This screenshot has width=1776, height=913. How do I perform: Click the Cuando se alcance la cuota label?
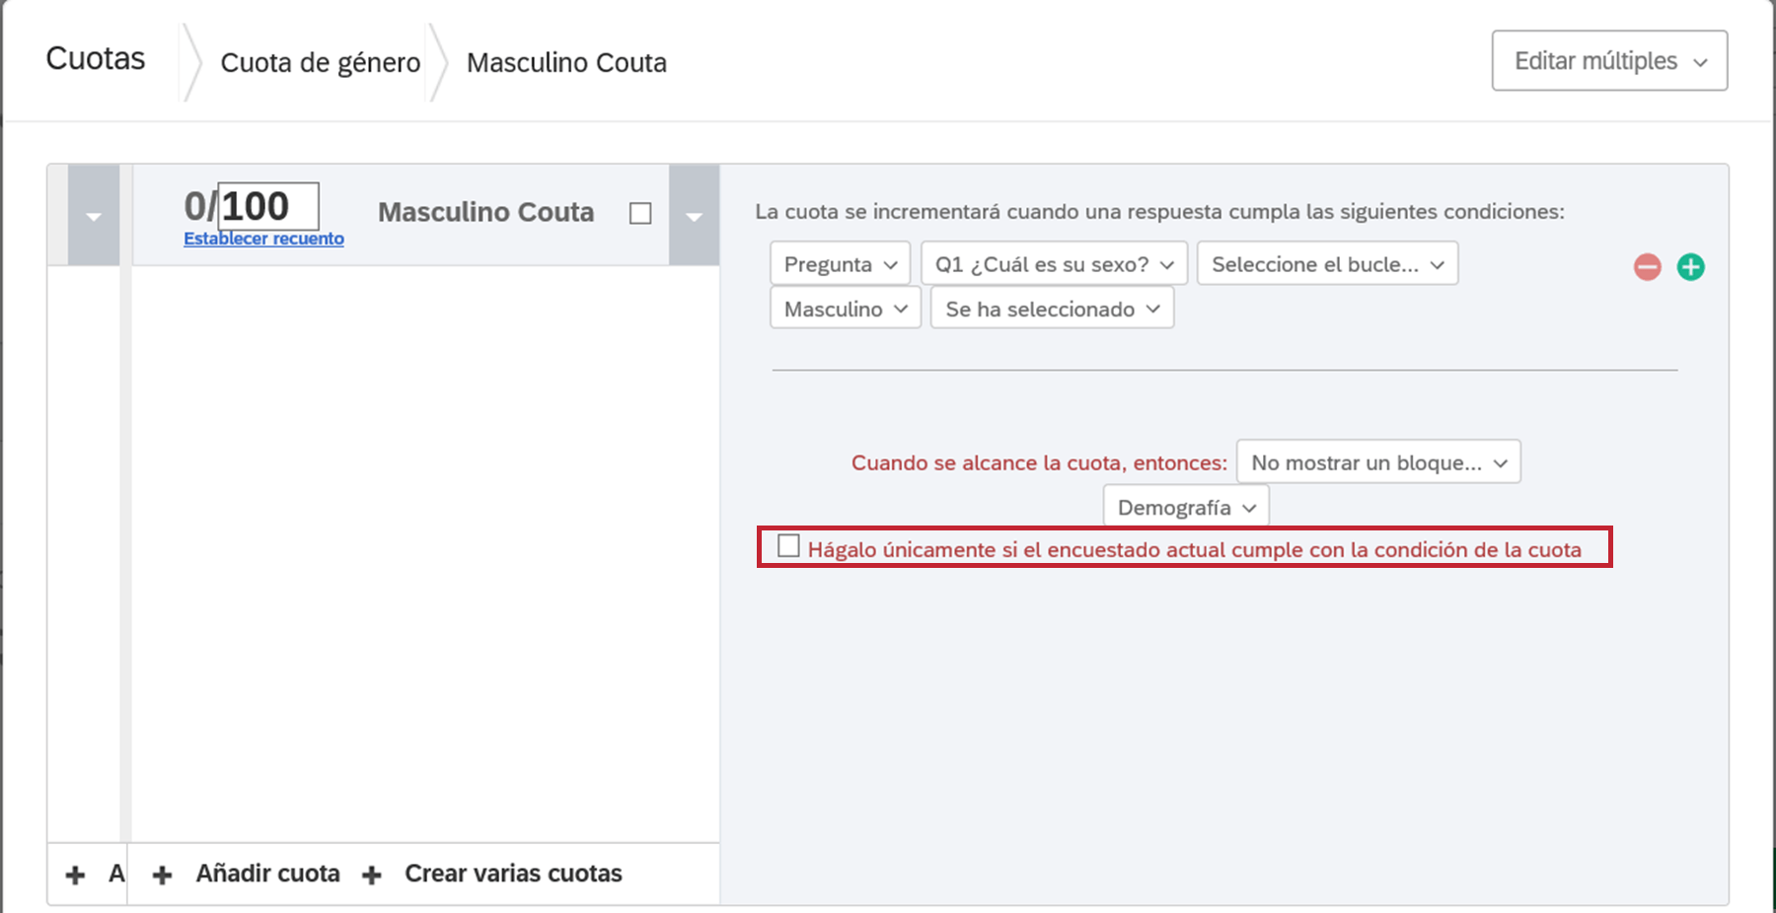pos(1039,462)
